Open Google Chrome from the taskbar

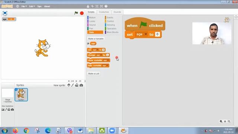pyautogui.click(x=26, y=131)
